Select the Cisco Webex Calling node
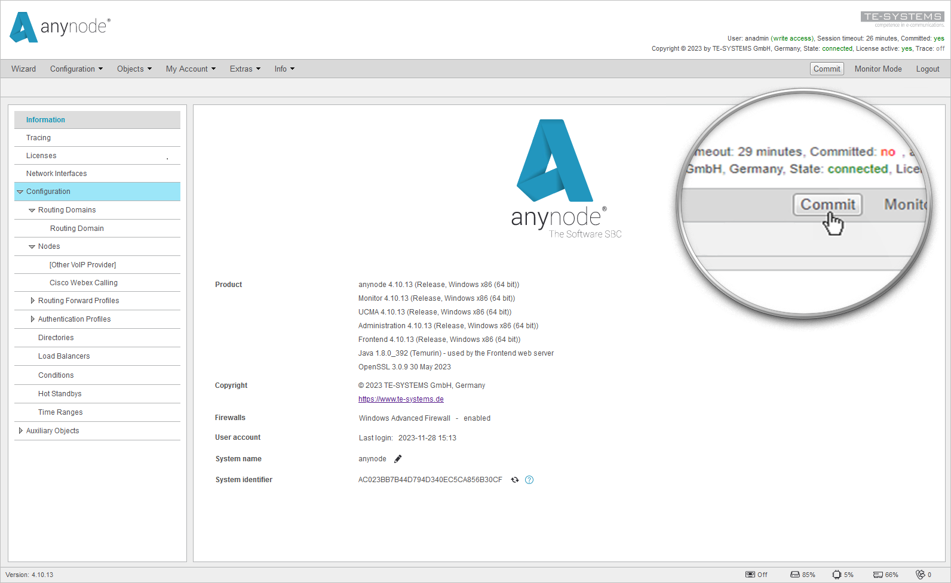This screenshot has height=583, width=951. click(x=97, y=283)
